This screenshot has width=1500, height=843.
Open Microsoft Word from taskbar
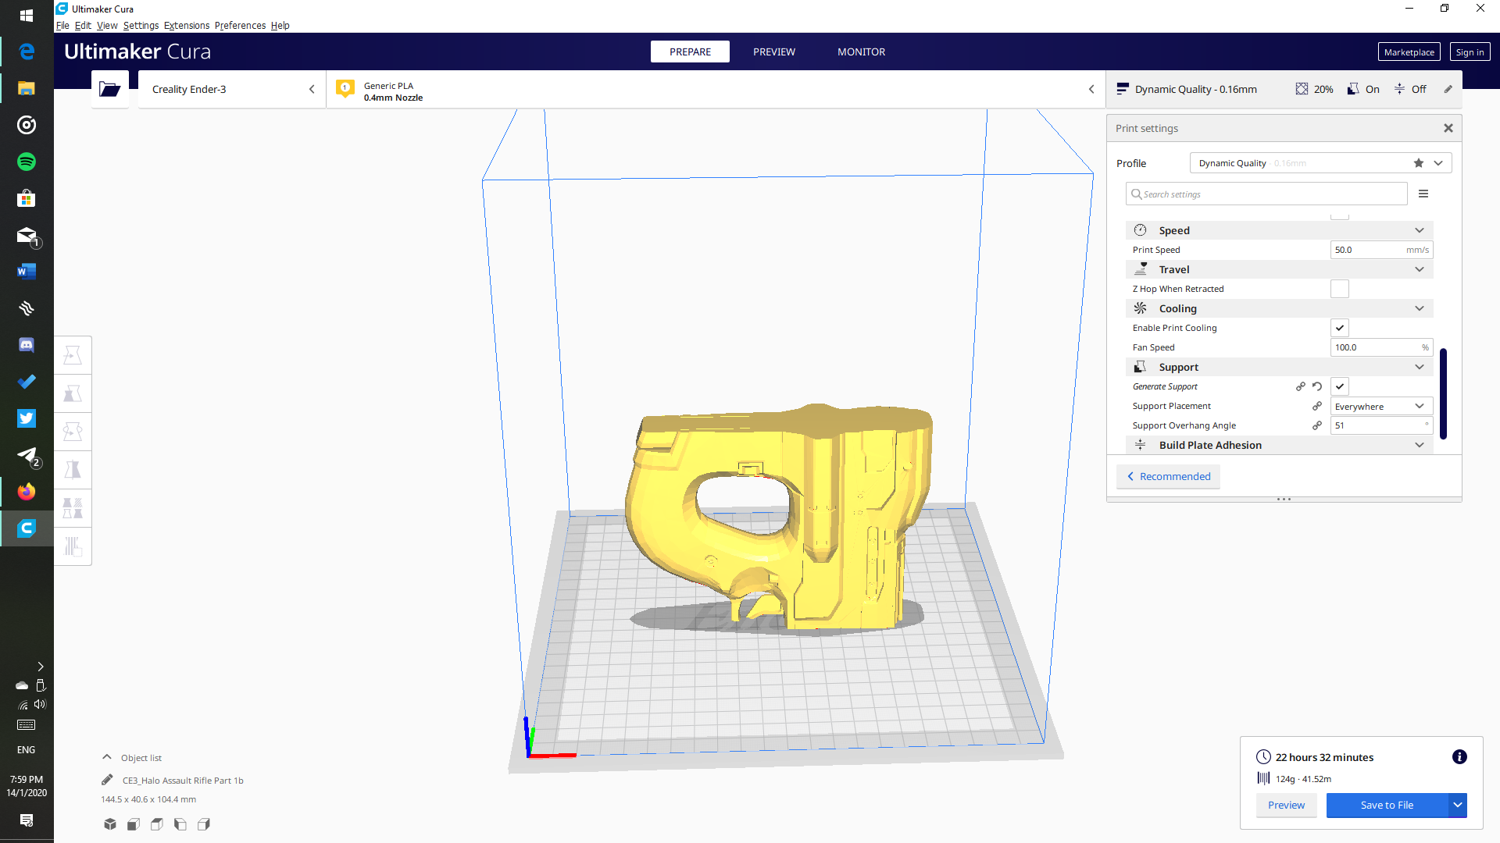[x=27, y=272]
